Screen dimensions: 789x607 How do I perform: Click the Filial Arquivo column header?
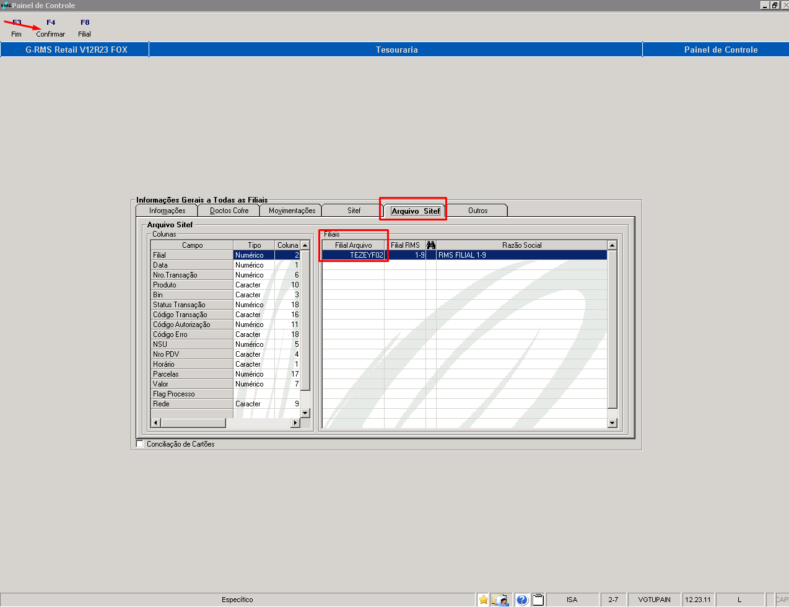point(353,245)
